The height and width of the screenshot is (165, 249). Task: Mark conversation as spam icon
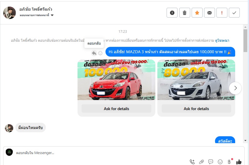pos(172,13)
